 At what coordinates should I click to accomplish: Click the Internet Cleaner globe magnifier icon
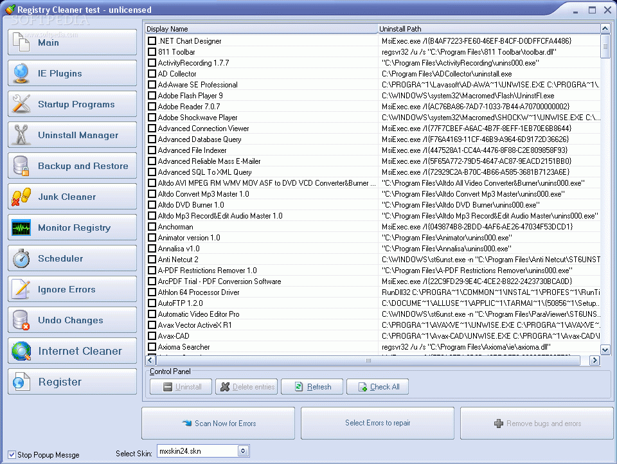[21, 351]
